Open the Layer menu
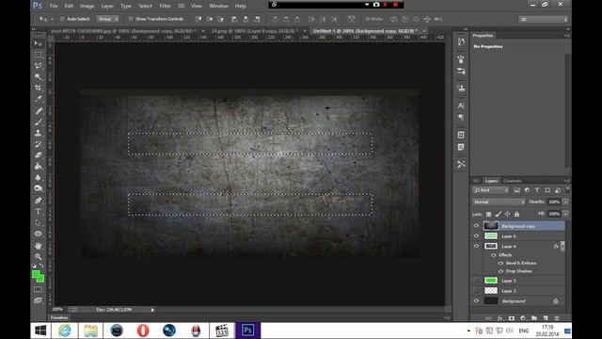 [107, 6]
